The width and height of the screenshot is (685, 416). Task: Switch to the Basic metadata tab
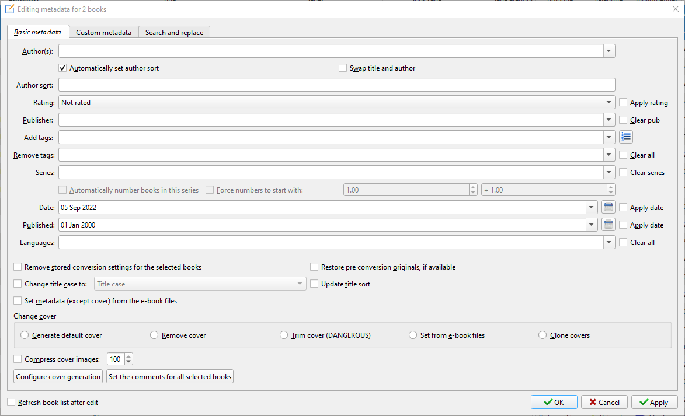(x=38, y=32)
